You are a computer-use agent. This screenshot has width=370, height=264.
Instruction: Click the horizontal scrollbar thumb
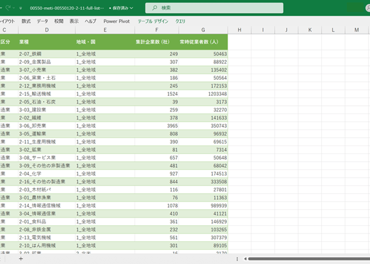pos(309,259)
